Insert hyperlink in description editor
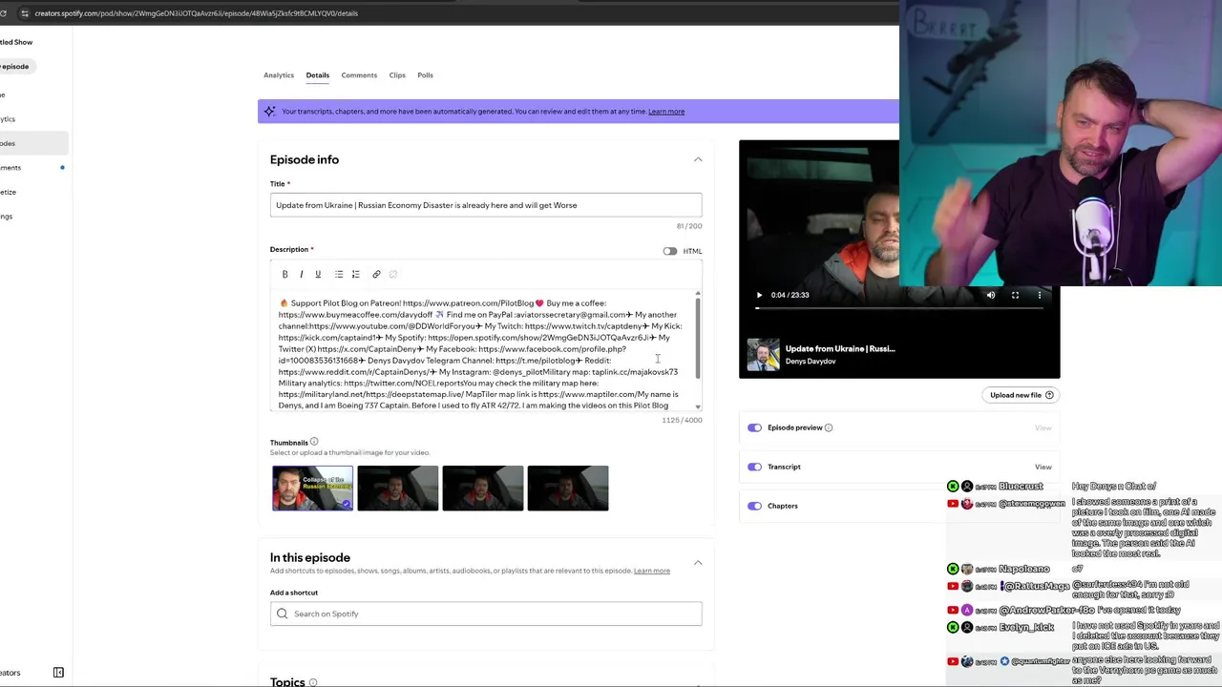Viewport: 1222px width, 687px height. click(x=376, y=274)
